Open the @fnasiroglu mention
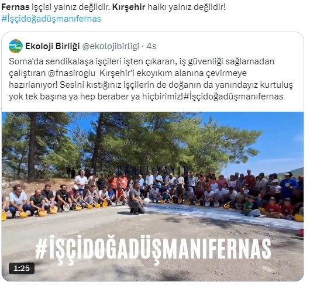 coord(71,73)
